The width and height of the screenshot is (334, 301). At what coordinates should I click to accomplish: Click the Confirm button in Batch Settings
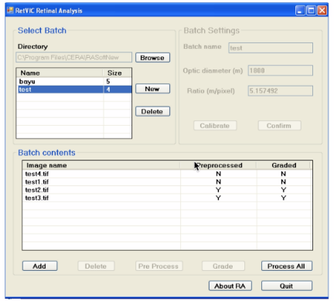point(279,126)
